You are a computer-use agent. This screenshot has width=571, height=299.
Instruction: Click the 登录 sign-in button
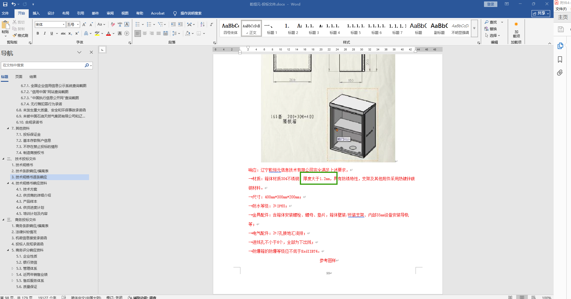(x=490, y=4)
